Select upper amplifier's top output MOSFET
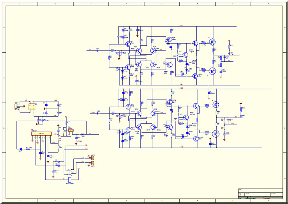This screenshot has height=204, width=288. tap(212, 42)
